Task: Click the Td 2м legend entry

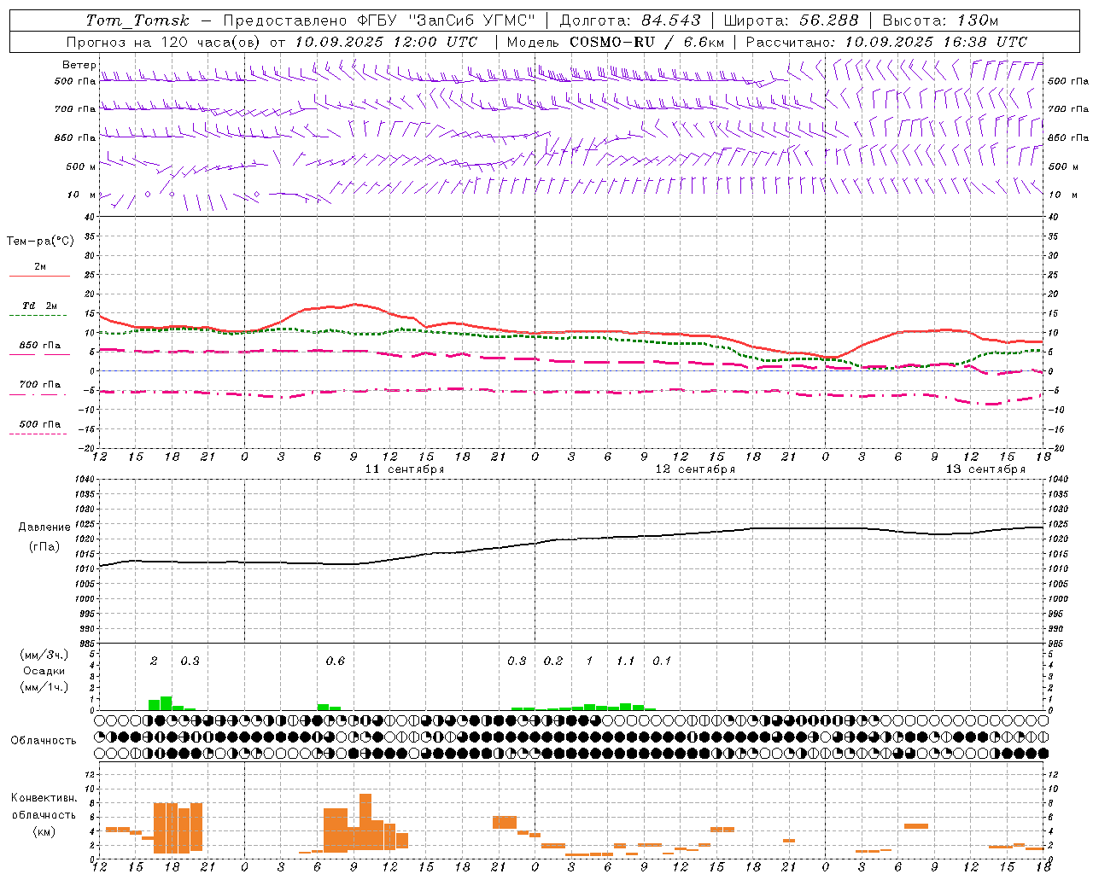Action: point(39,306)
